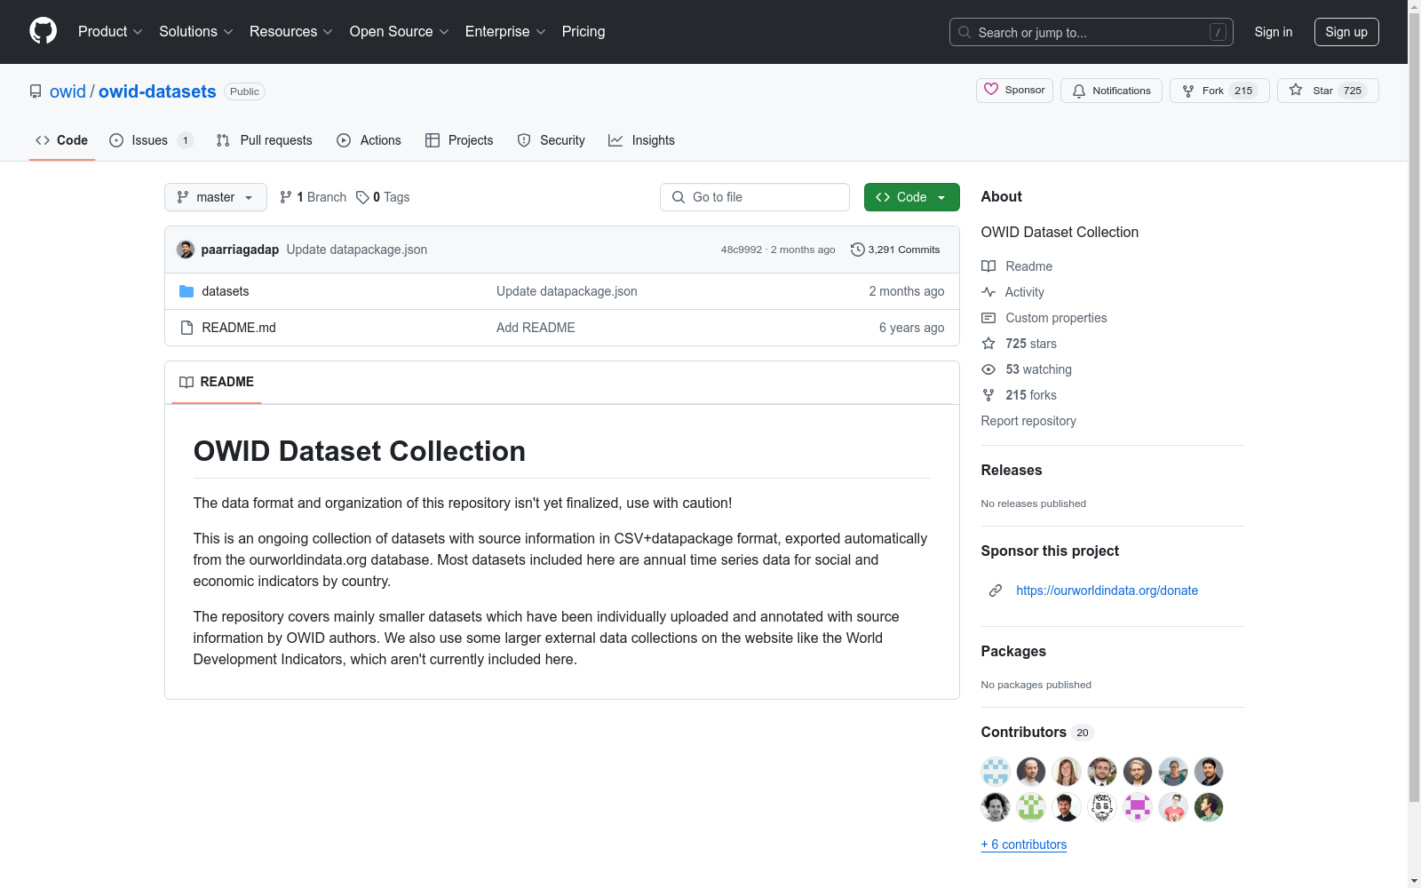Image resolution: width=1421 pixels, height=888 pixels.
Task: Click the README.md file icon
Action: [187, 328]
